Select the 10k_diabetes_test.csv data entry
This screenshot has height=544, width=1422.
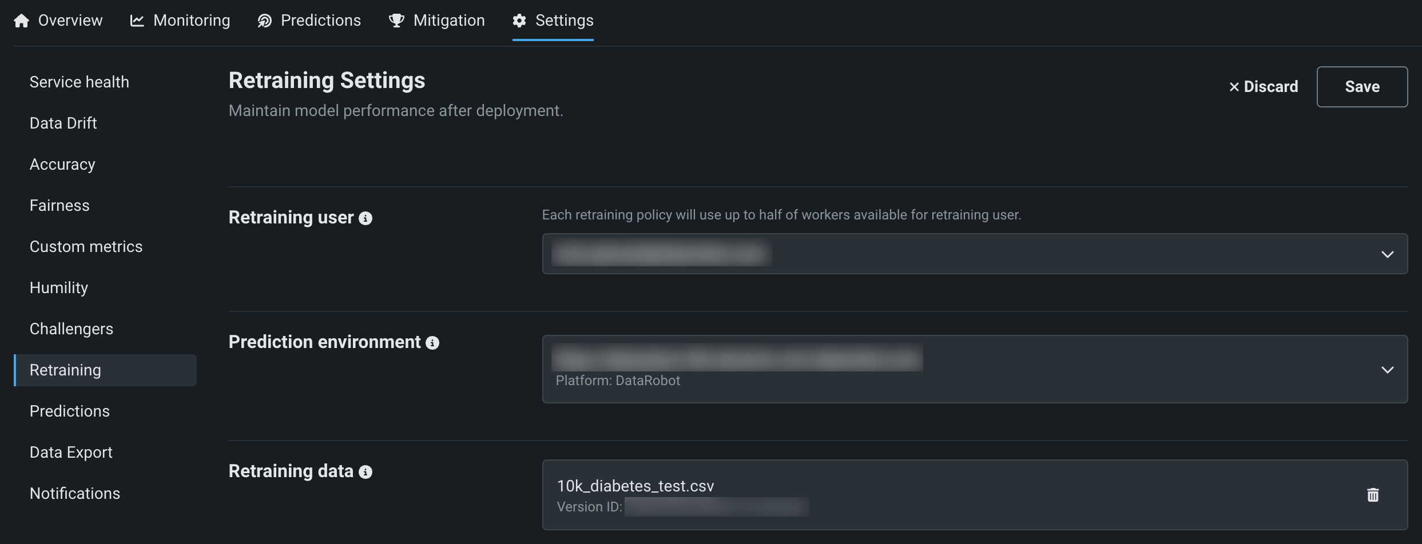pos(635,486)
